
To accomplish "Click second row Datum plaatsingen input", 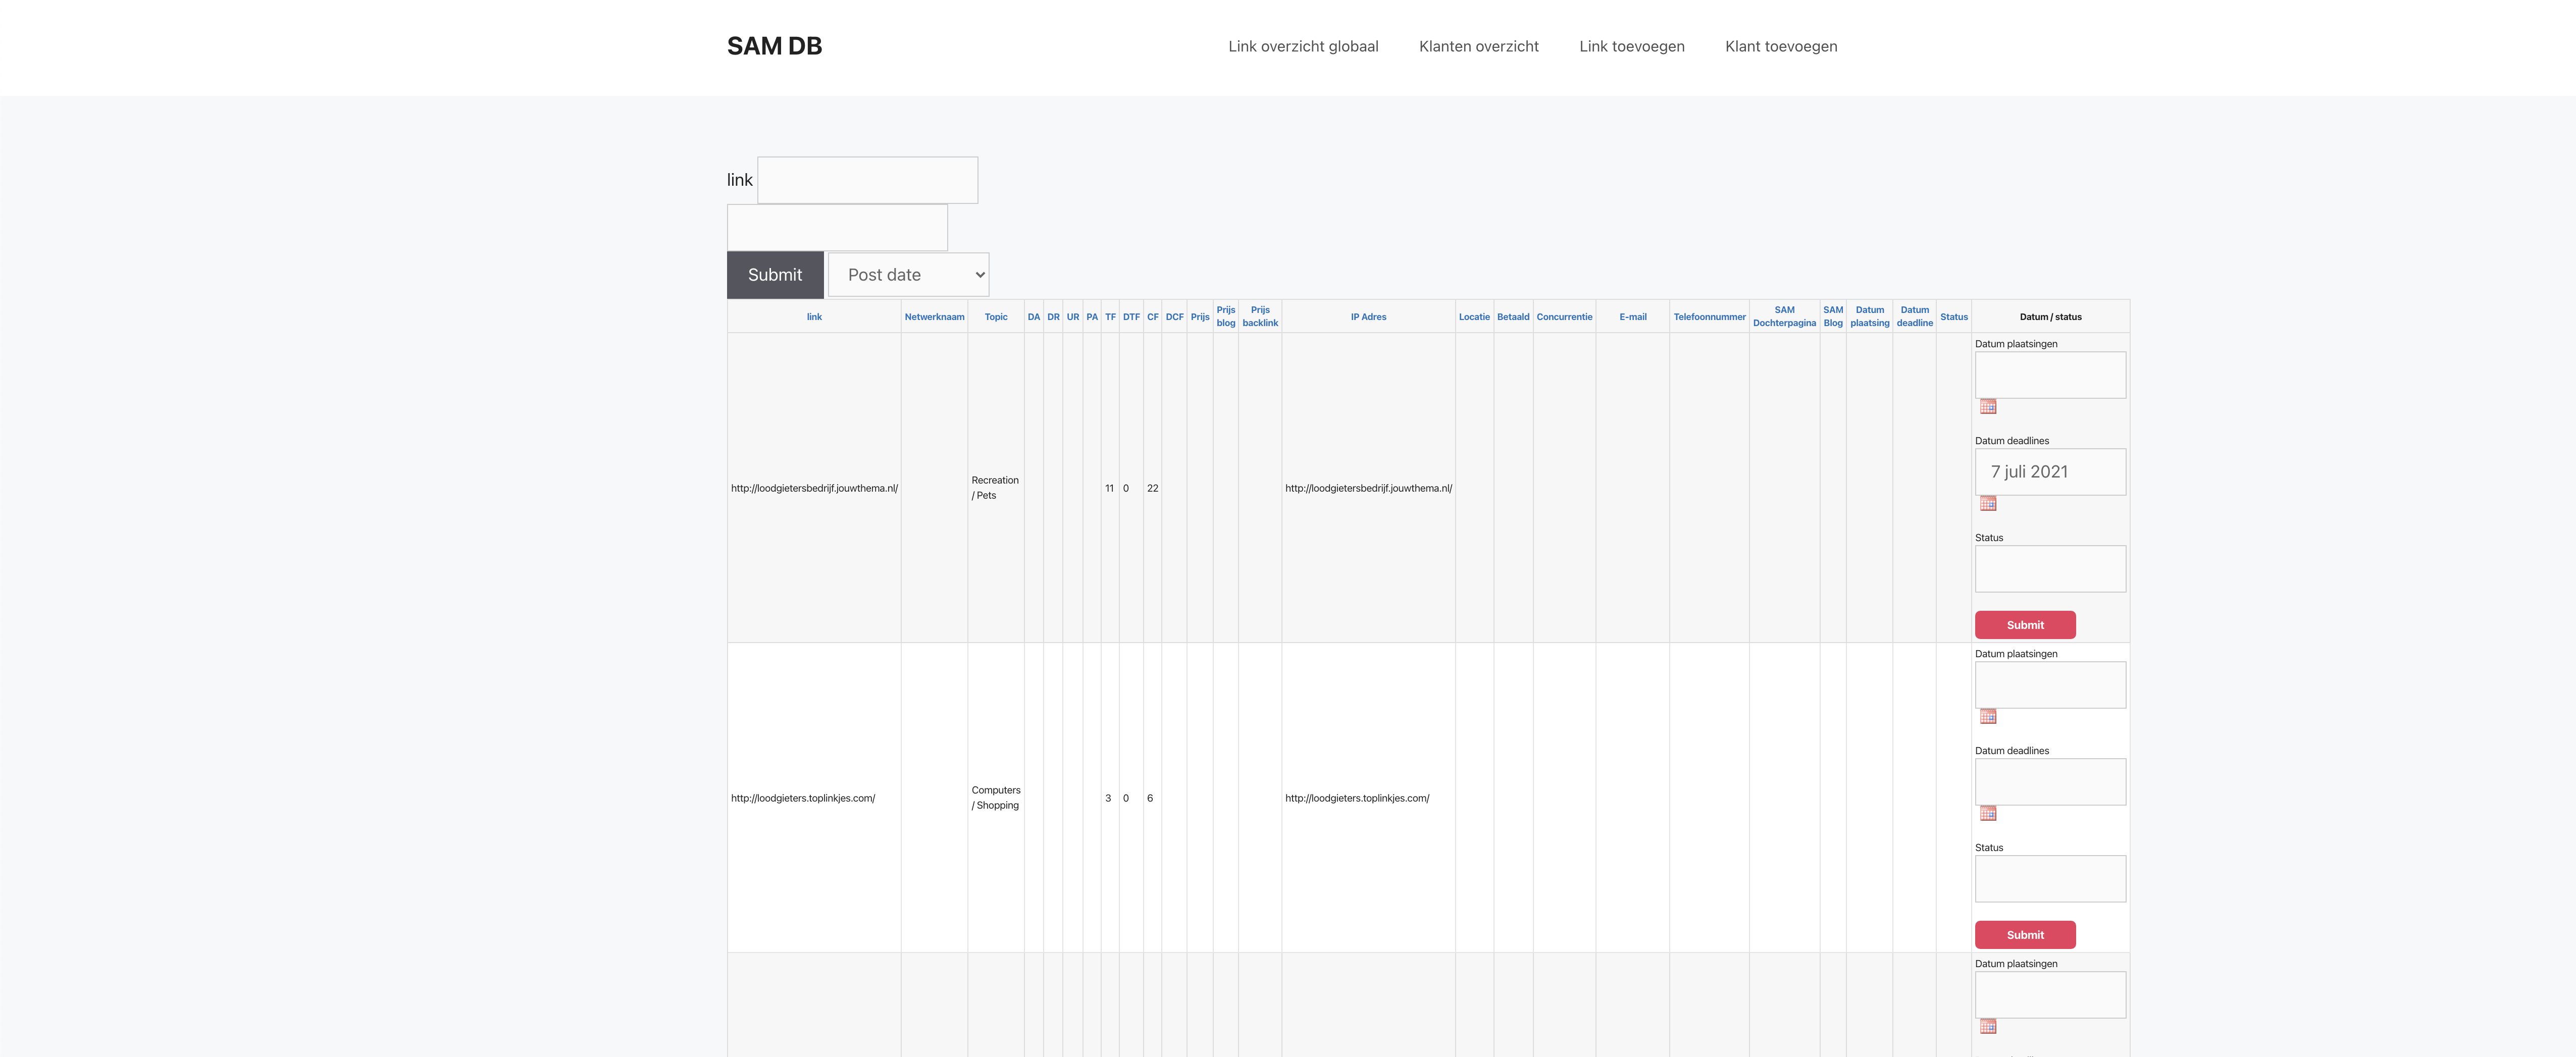I will (x=2050, y=685).
